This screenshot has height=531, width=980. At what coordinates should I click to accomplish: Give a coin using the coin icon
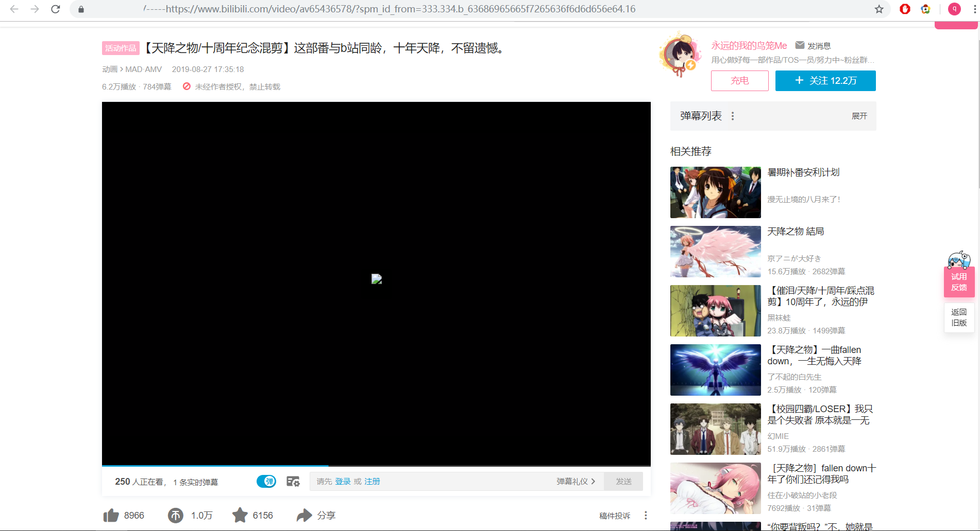(x=175, y=515)
